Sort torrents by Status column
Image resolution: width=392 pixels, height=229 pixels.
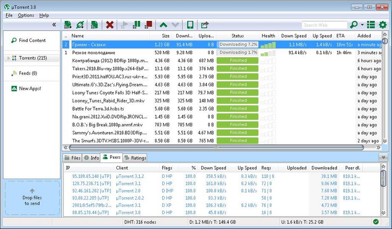pos(237,36)
